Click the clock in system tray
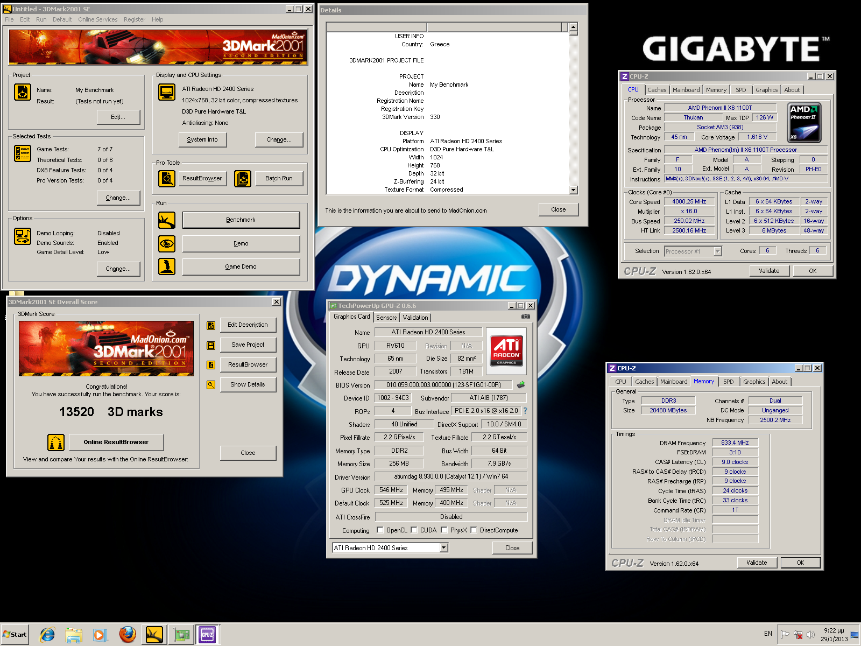Image resolution: width=861 pixels, height=646 pixels. point(834,635)
